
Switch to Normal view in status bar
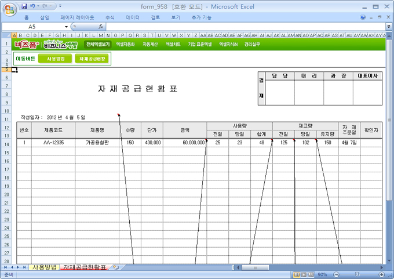(x=296, y=274)
